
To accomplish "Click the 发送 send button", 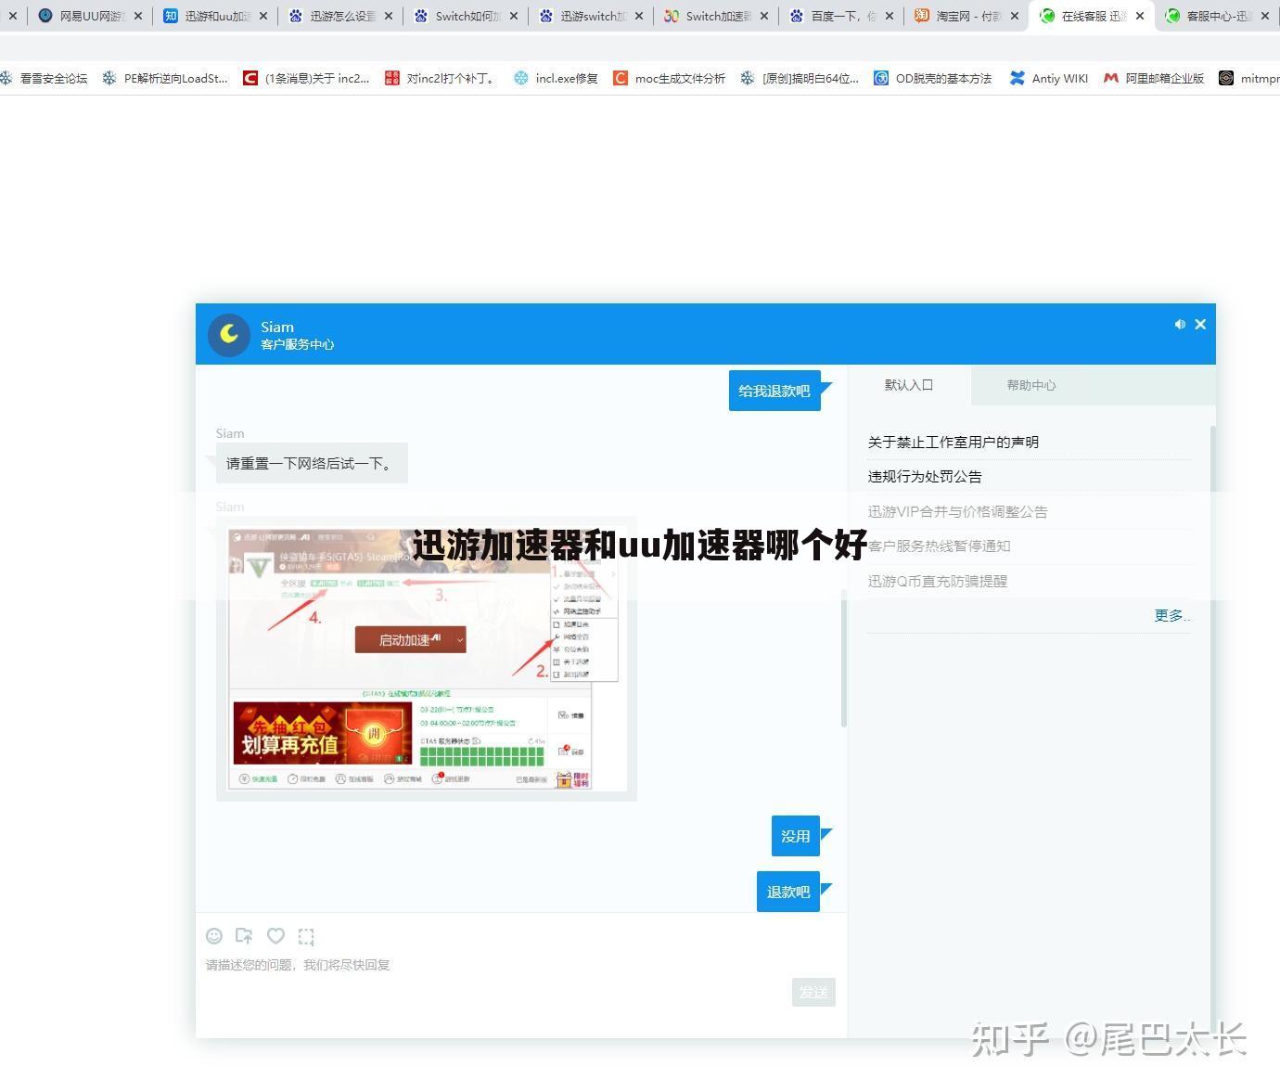I will click(x=813, y=992).
